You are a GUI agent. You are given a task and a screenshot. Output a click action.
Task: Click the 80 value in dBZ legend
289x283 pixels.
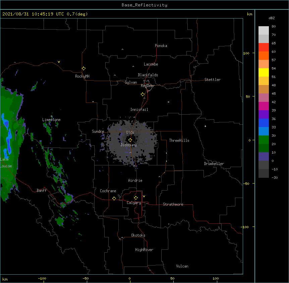274,27
